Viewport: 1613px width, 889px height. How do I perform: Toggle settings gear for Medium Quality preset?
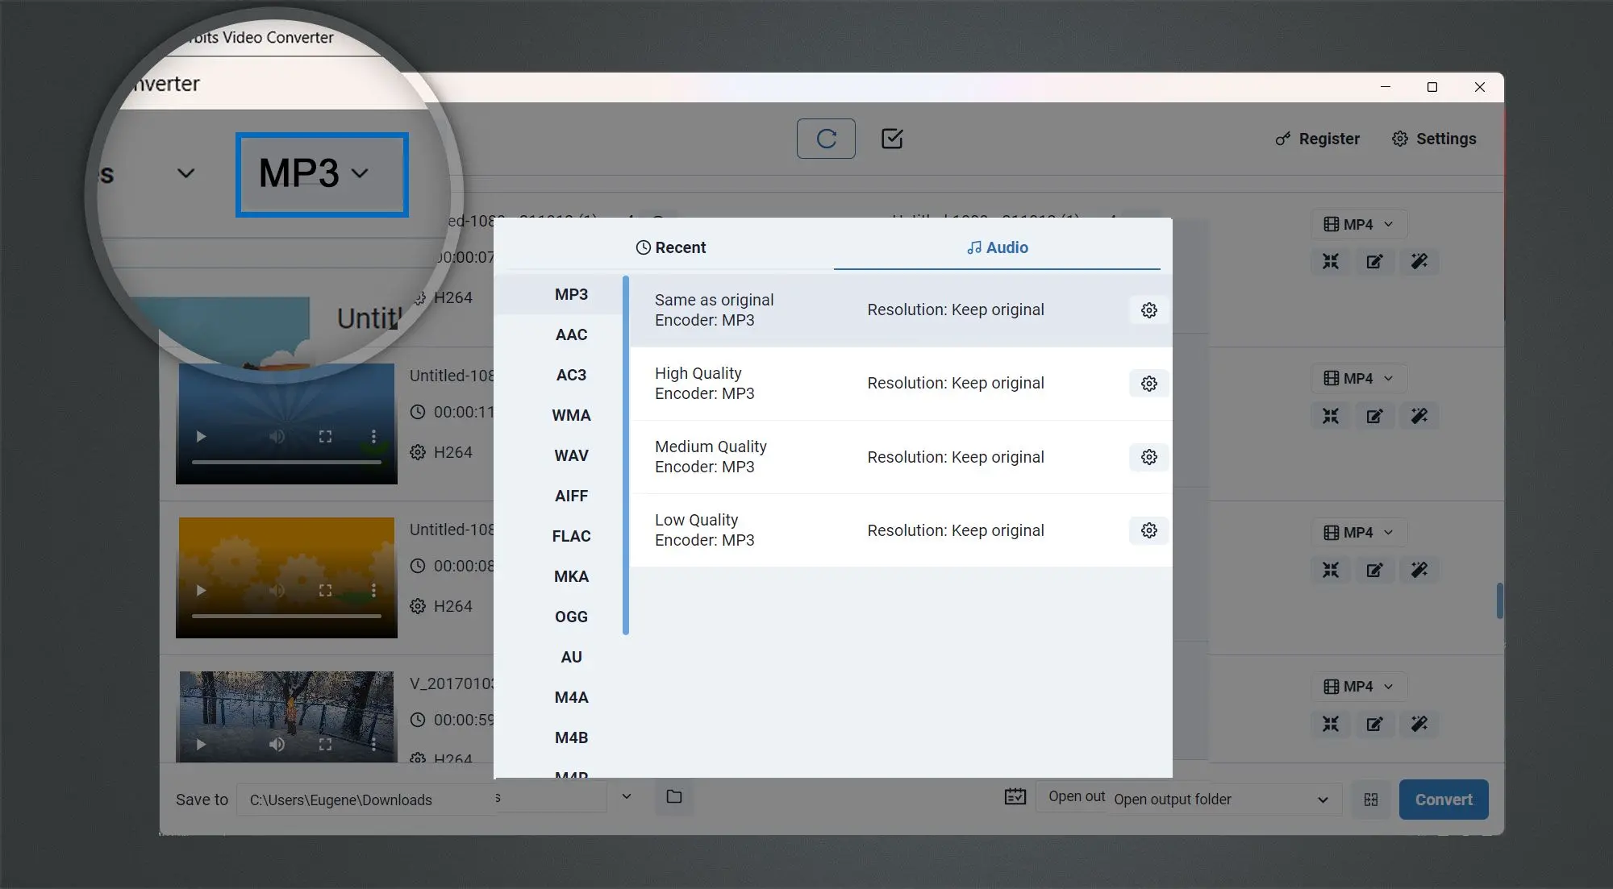click(1148, 456)
